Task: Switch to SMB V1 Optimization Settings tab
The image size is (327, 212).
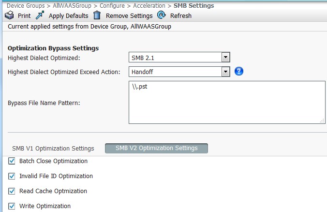Action: [53, 148]
